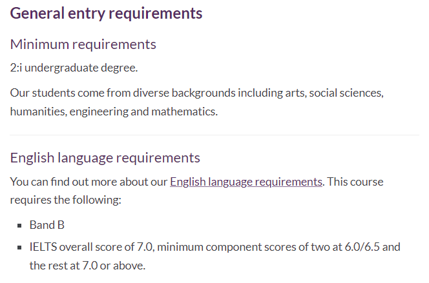Click the 'humanities, engineering and mathematics' line

pos(114,112)
